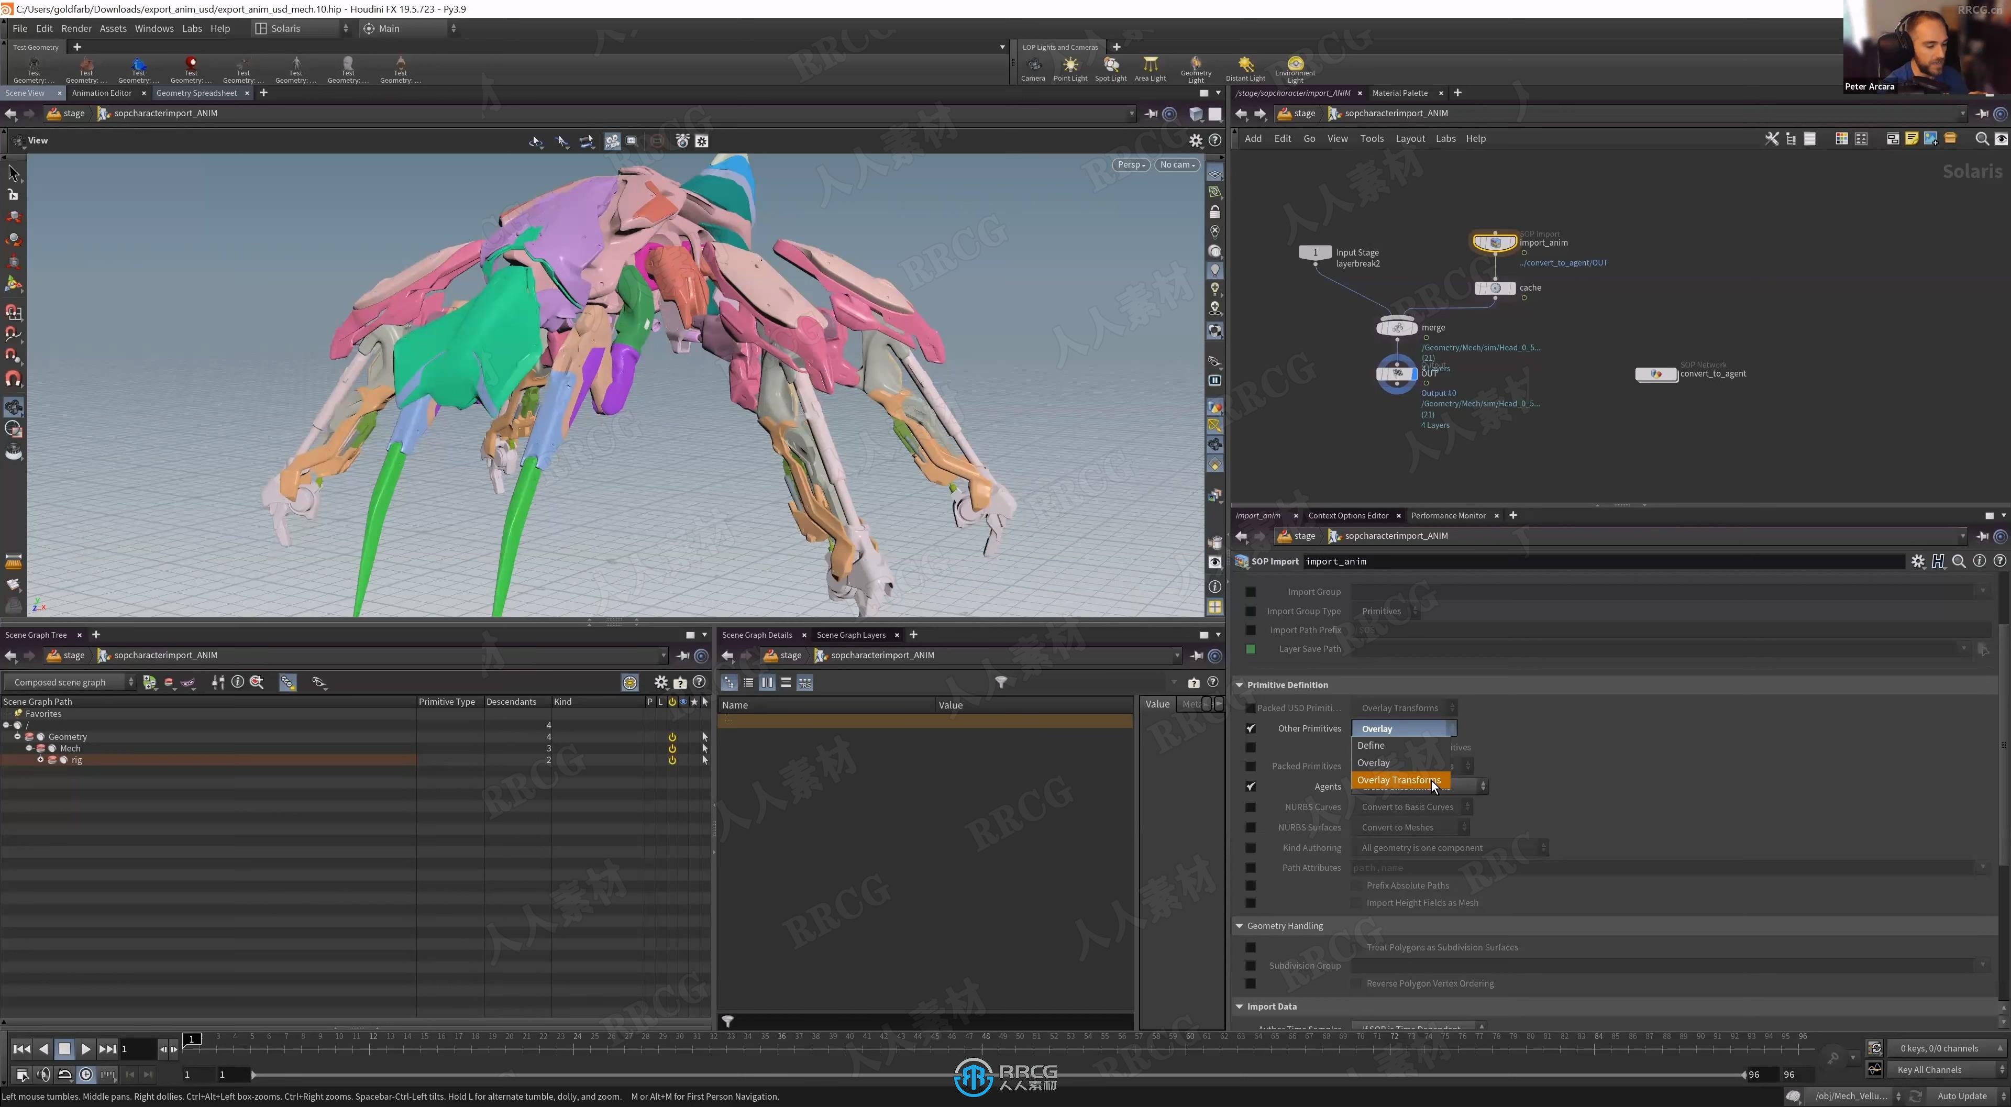
Task: Add a Distant Light from shelf
Action: tap(1245, 69)
